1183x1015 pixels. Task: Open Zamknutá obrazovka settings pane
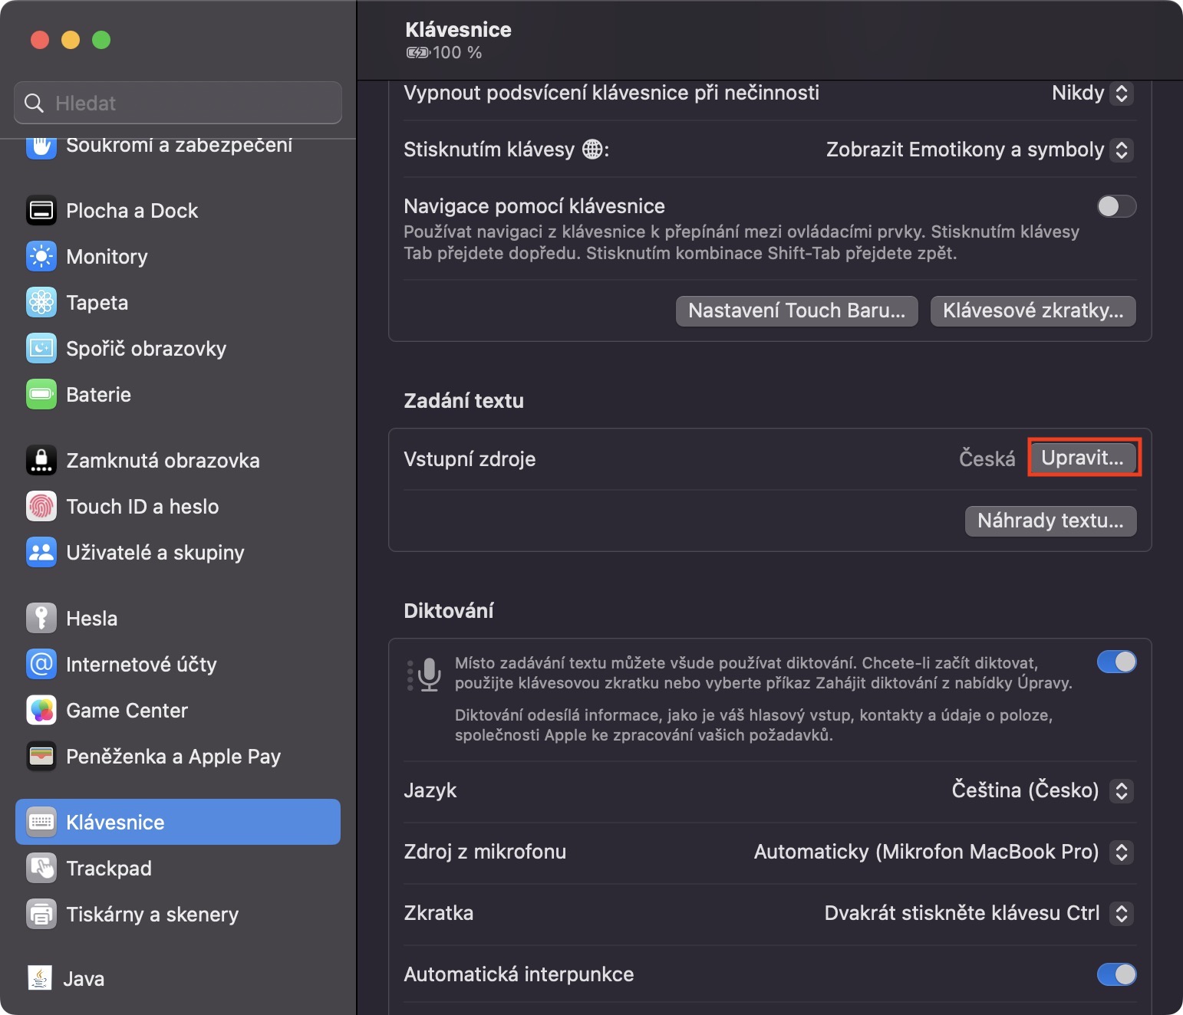point(163,461)
